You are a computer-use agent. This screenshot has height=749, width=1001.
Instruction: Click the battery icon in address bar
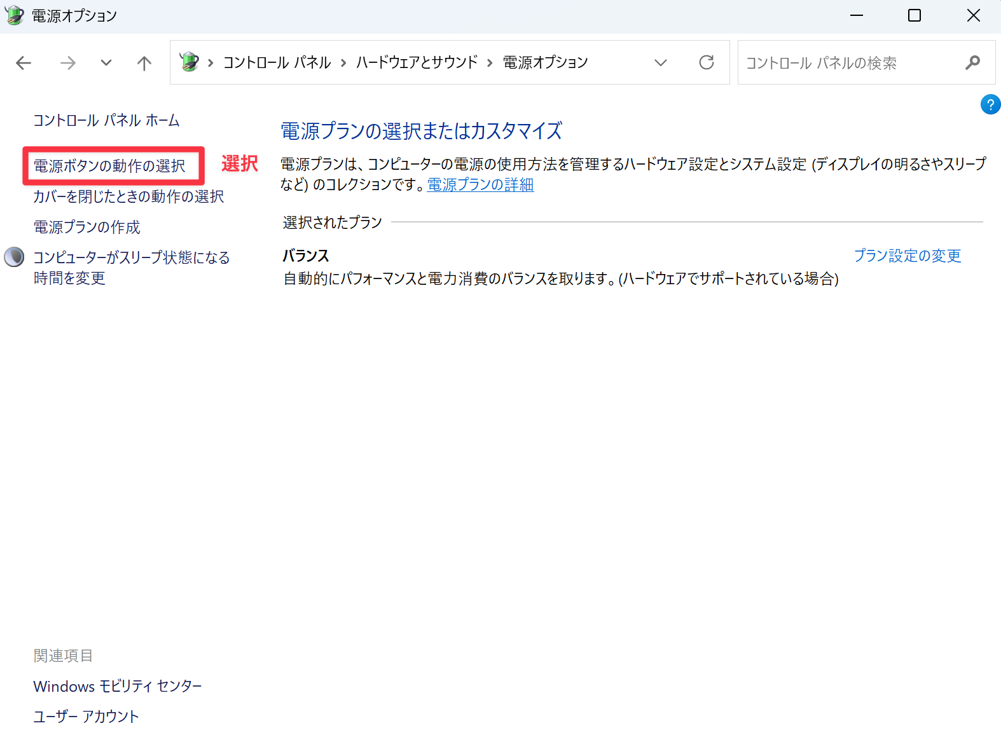(190, 62)
